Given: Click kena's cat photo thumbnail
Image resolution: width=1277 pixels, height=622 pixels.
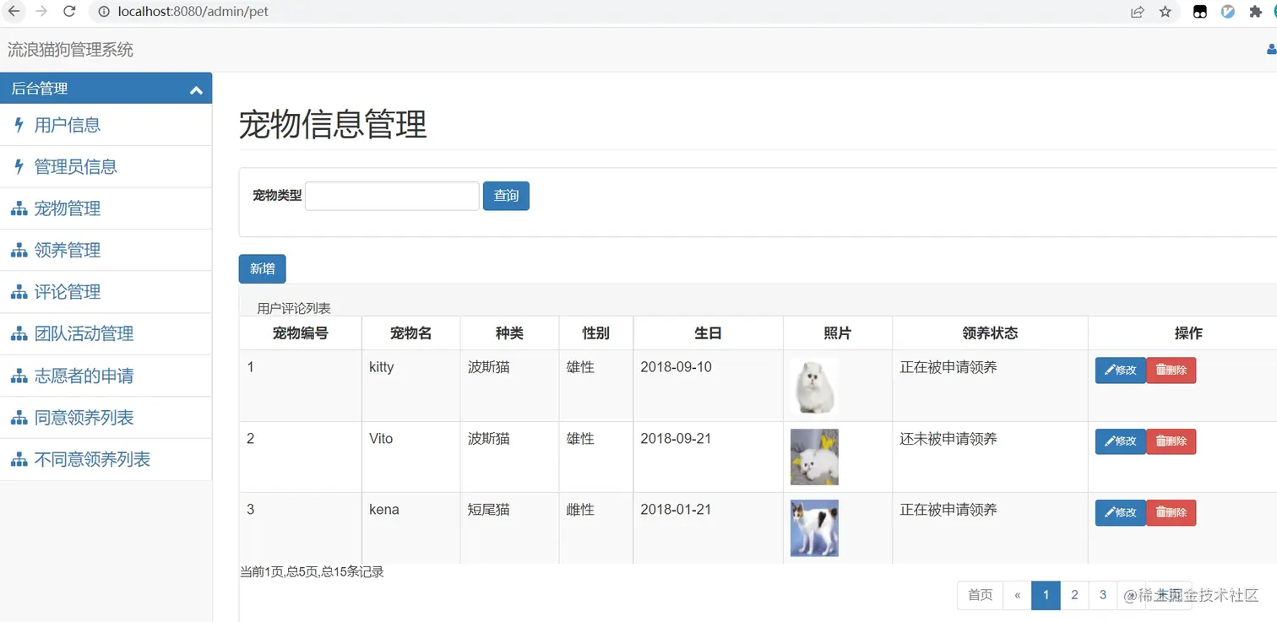Looking at the screenshot, I should point(813,527).
